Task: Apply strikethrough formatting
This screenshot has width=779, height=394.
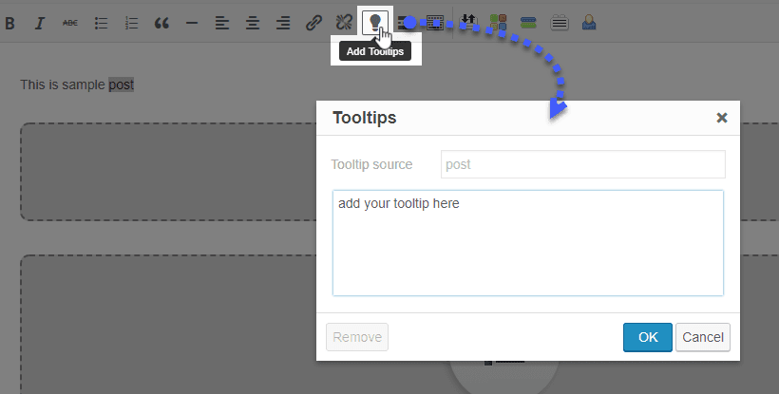Action: (70, 23)
